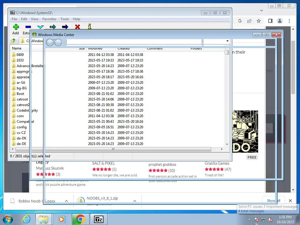
Task: Open Windows Media Player taskbar icon
Action: (62, 219)
